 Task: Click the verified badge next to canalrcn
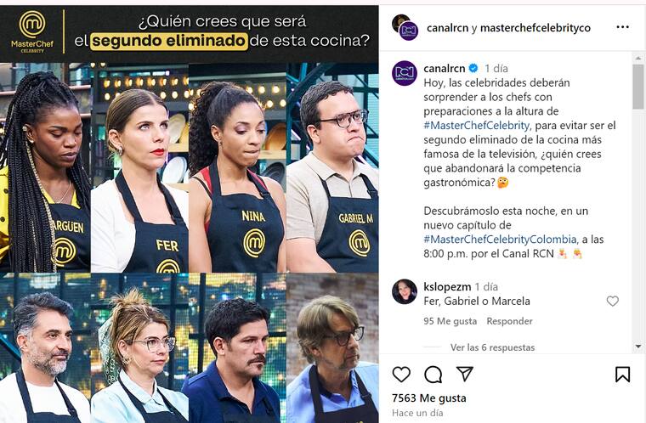(473, 68)
